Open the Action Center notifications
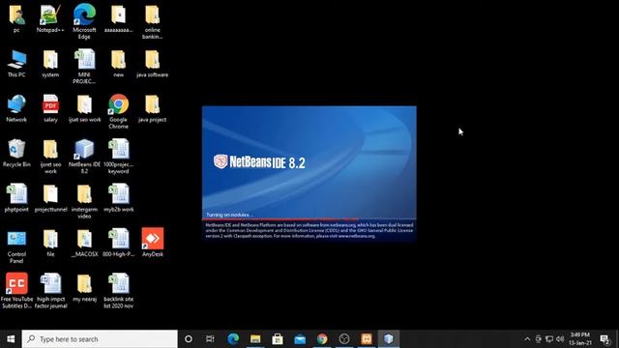619x348 pixels. click(x=604, y=339)
